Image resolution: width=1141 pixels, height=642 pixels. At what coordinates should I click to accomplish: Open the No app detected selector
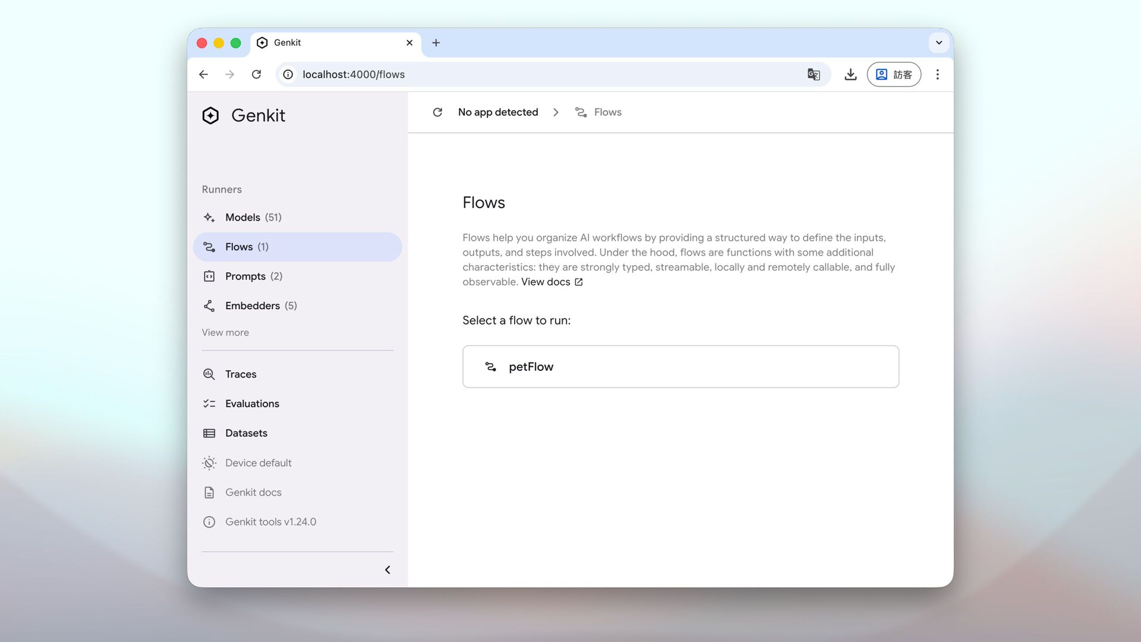tap(497, 112)
